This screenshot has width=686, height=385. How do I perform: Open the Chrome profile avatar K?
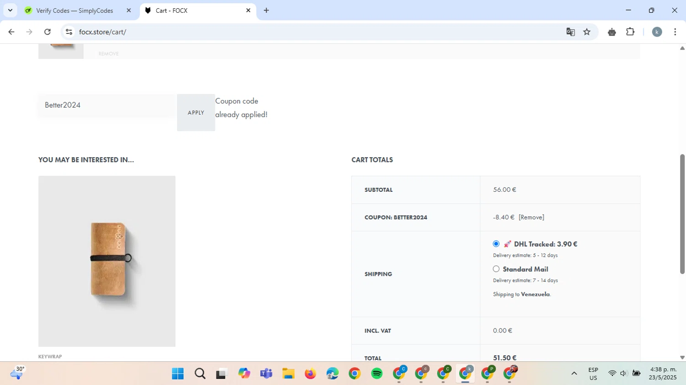pos(657,32)
